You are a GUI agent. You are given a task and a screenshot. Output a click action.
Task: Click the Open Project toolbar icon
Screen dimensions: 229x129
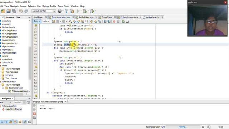[9, 11]
